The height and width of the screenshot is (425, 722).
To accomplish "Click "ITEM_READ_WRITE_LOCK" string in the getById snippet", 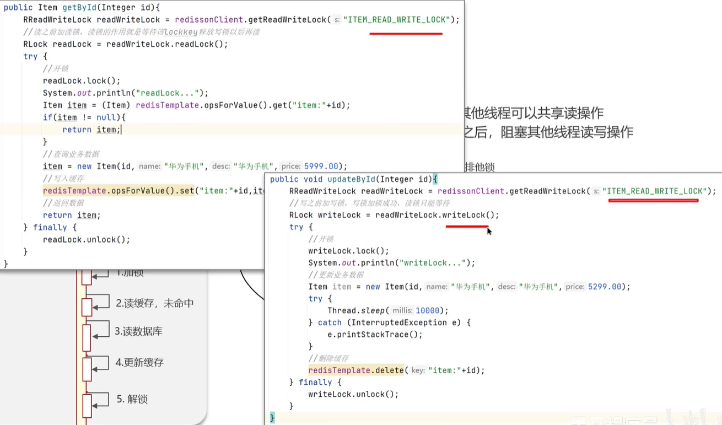I will coord(397,20).
